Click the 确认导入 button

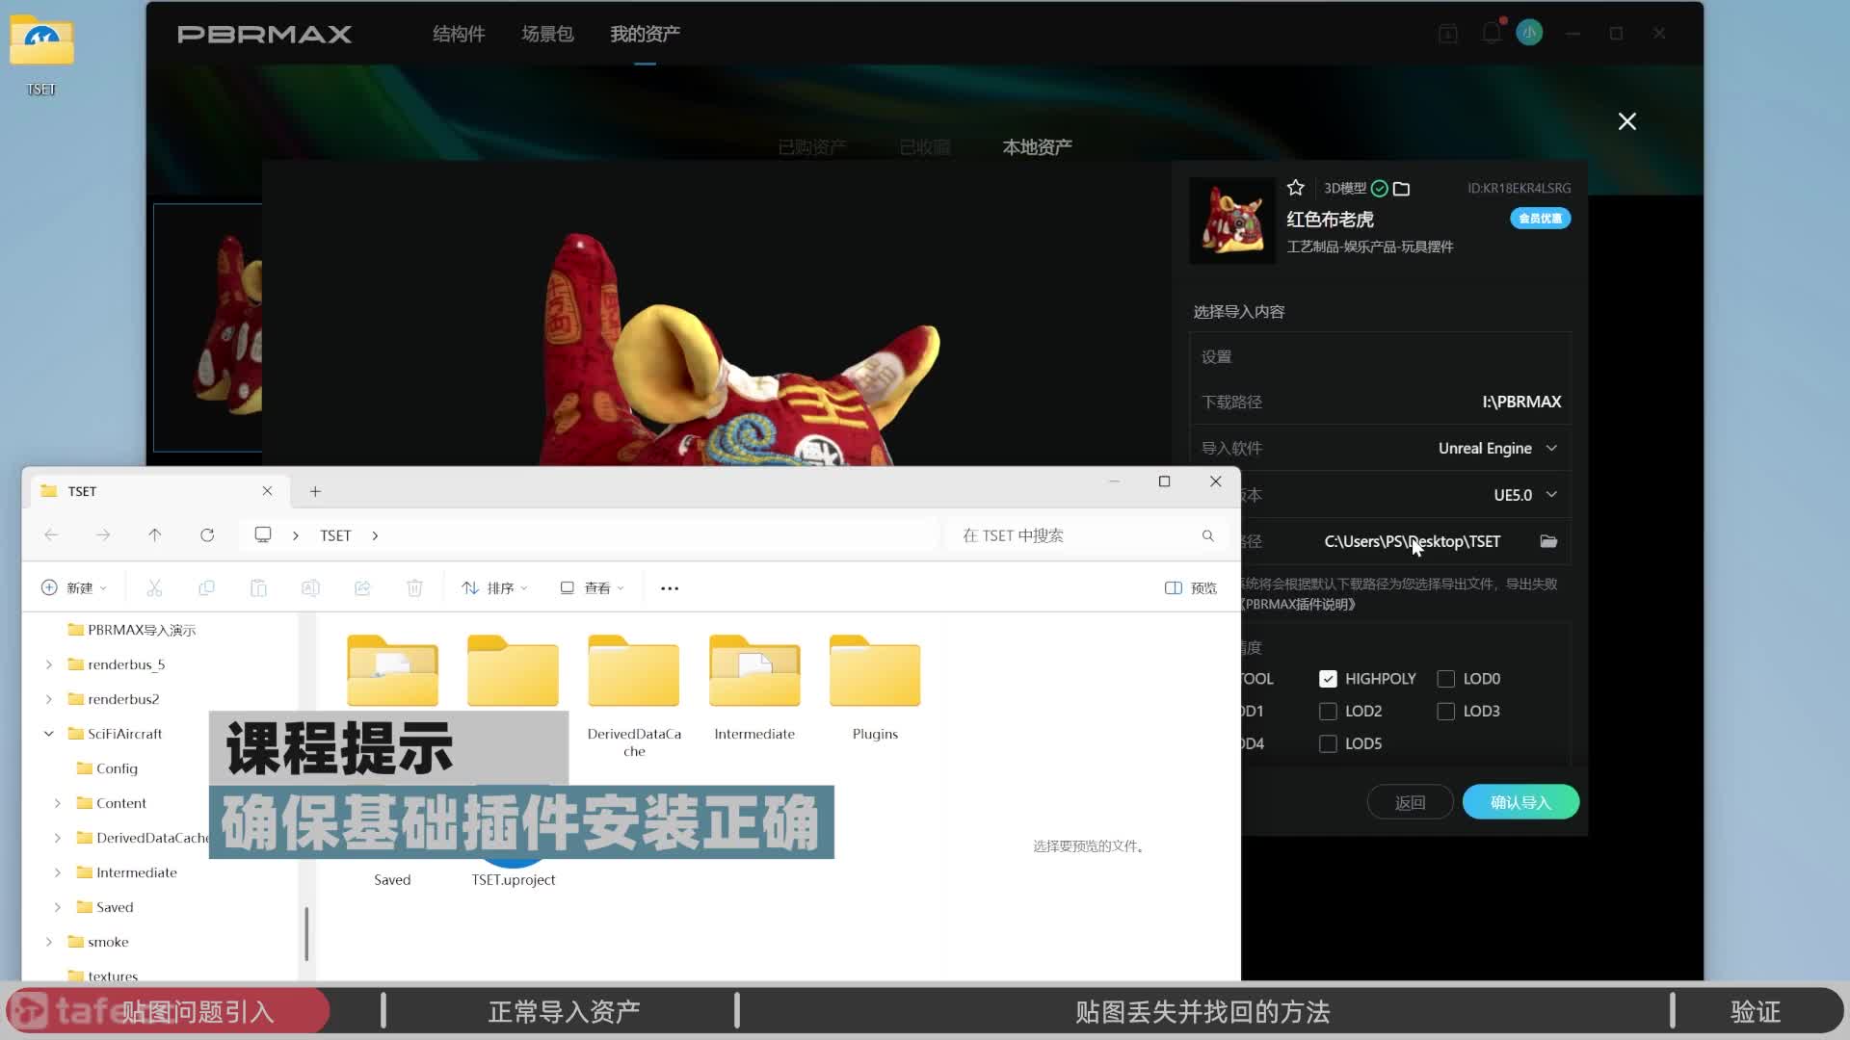(x=1520, y=802)
